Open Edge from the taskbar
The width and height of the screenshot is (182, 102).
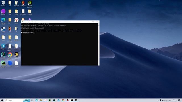[36, 100]
